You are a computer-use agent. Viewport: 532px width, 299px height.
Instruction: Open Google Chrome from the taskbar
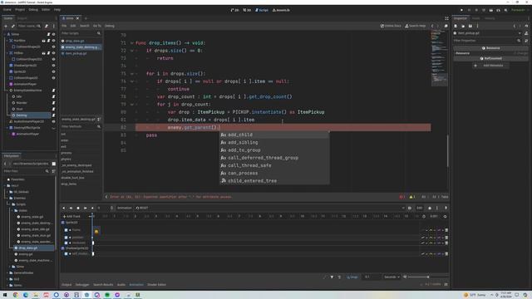click(15, 295)
